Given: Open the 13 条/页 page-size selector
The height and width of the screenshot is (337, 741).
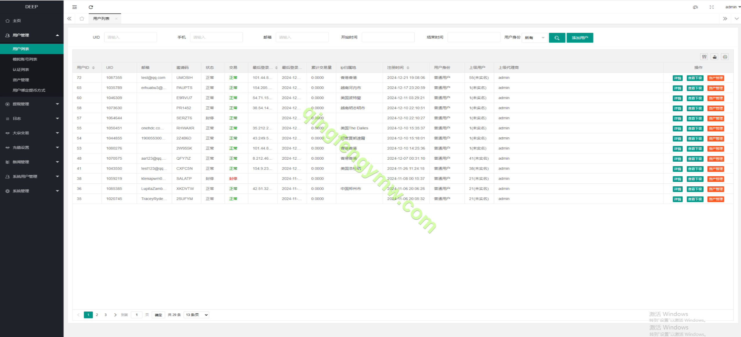Looking at the screenshot, I should (x=197, y=315).
